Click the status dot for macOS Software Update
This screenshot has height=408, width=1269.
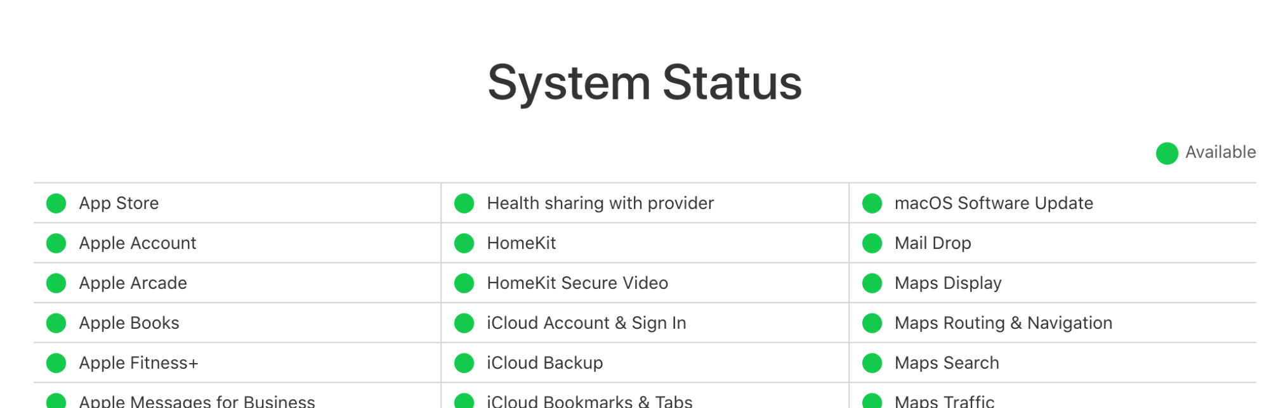[872, 203]
